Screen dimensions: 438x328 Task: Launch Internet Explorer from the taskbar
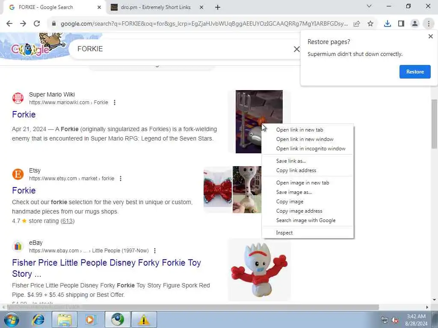[38, 319]
